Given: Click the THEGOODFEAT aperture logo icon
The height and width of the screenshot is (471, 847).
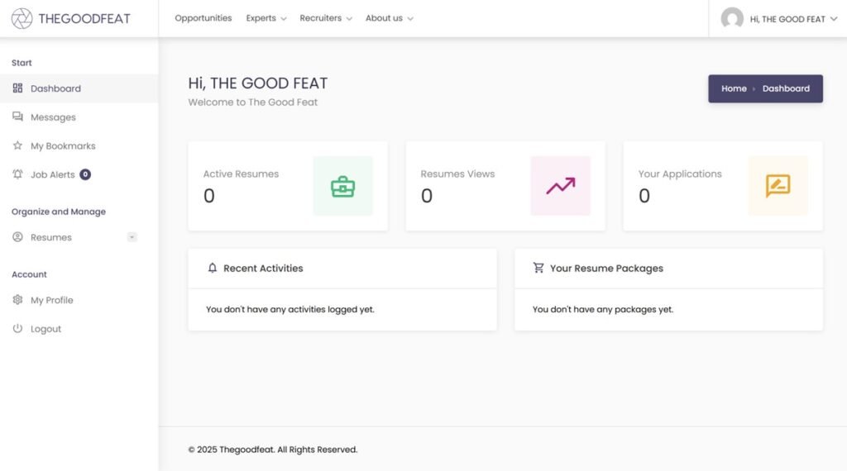Looking at the screenshot, I should (22, 18).
